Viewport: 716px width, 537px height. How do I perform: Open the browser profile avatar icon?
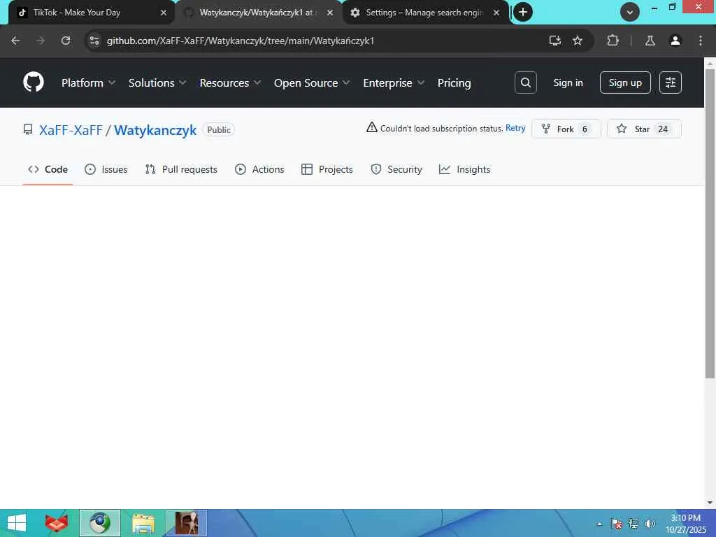point(675,41)
